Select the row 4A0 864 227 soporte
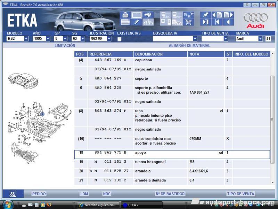 (x=172, y=80)
